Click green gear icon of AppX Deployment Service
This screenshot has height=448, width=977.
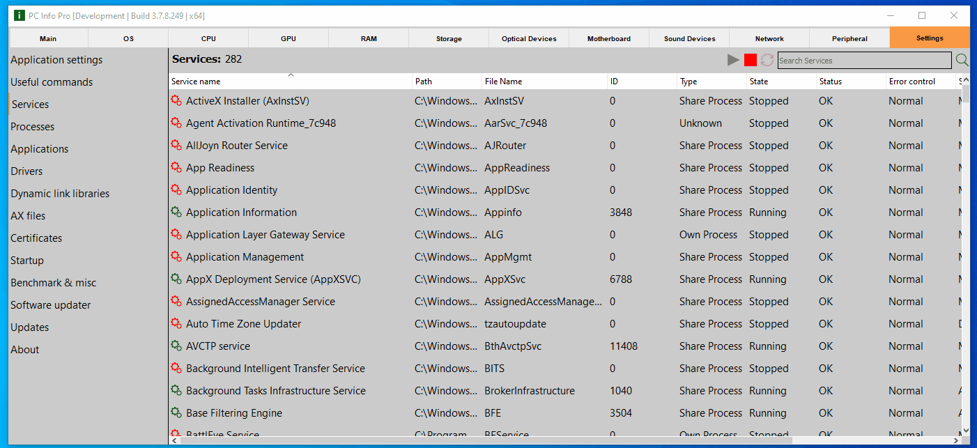[x=176, y=279]
